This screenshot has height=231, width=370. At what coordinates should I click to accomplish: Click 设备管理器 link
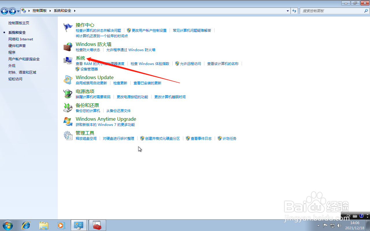(89, 69)
